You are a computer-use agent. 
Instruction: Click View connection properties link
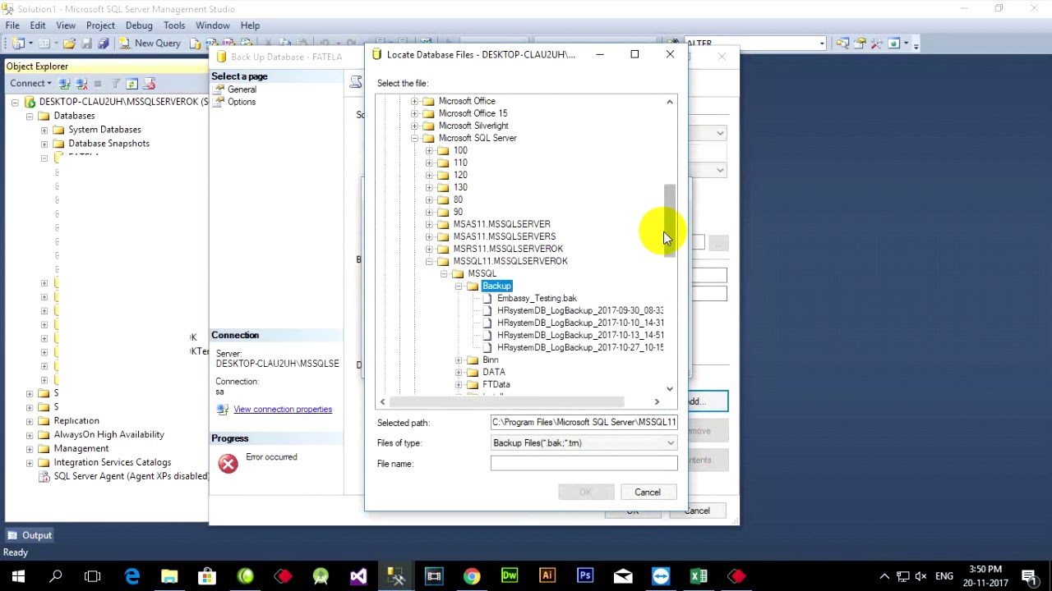point(283,409)
